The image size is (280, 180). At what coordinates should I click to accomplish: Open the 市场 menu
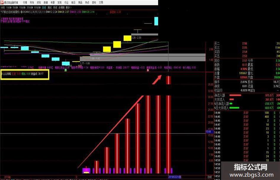[32, 2]
